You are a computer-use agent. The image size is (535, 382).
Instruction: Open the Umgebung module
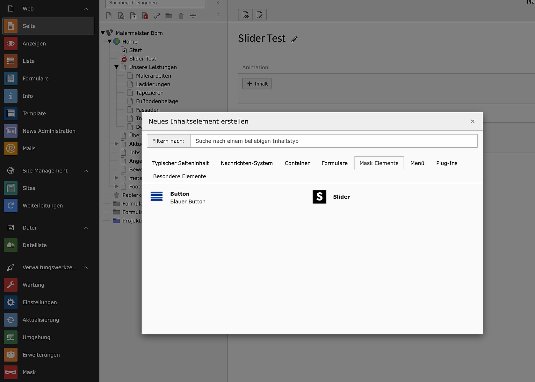pos(48,337)
